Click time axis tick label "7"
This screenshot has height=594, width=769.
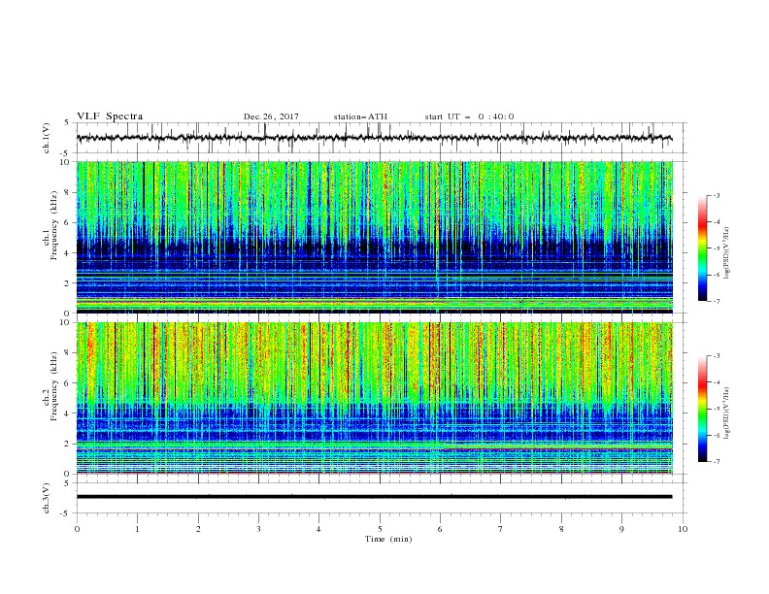click(501, 529)
